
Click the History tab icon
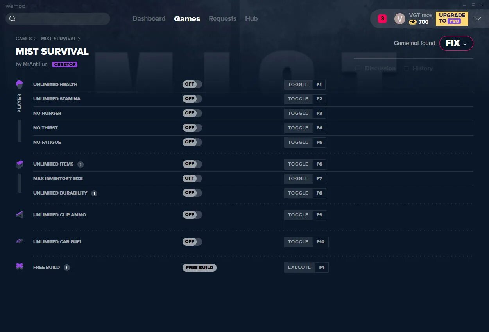click(x=406, y=68)
